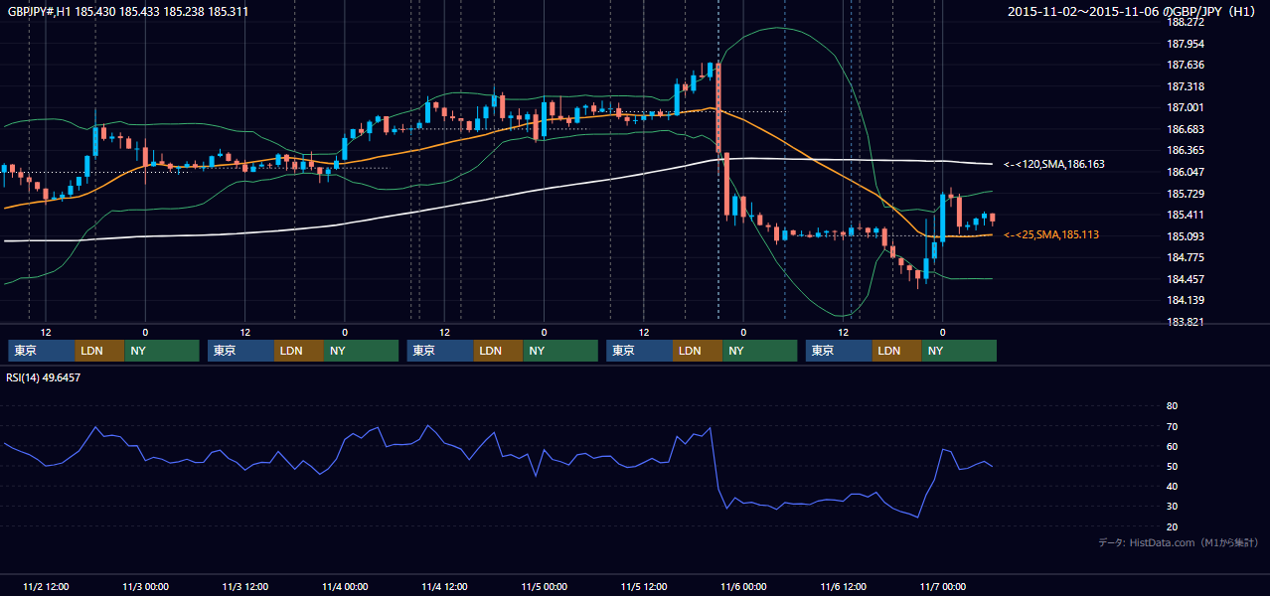Select the 11/3 12:00 time axis label

[245, 586]
